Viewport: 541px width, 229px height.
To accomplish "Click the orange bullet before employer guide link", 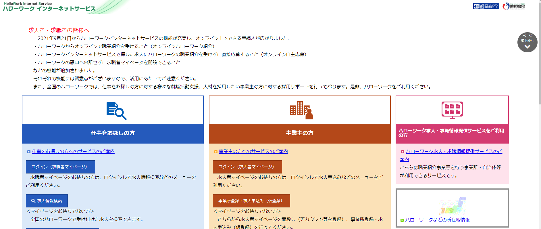I will pos(216,152).
